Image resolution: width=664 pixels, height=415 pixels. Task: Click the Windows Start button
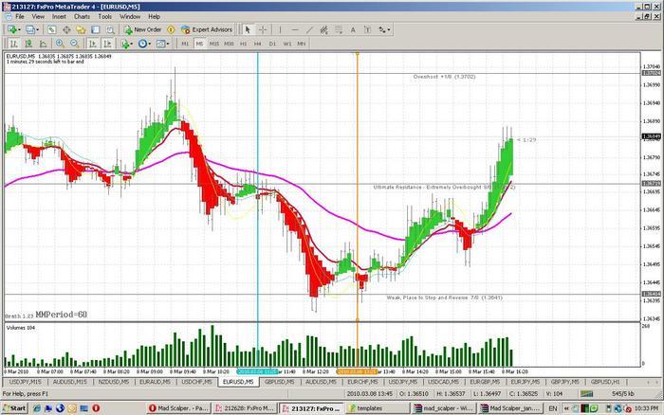[15, 408]
